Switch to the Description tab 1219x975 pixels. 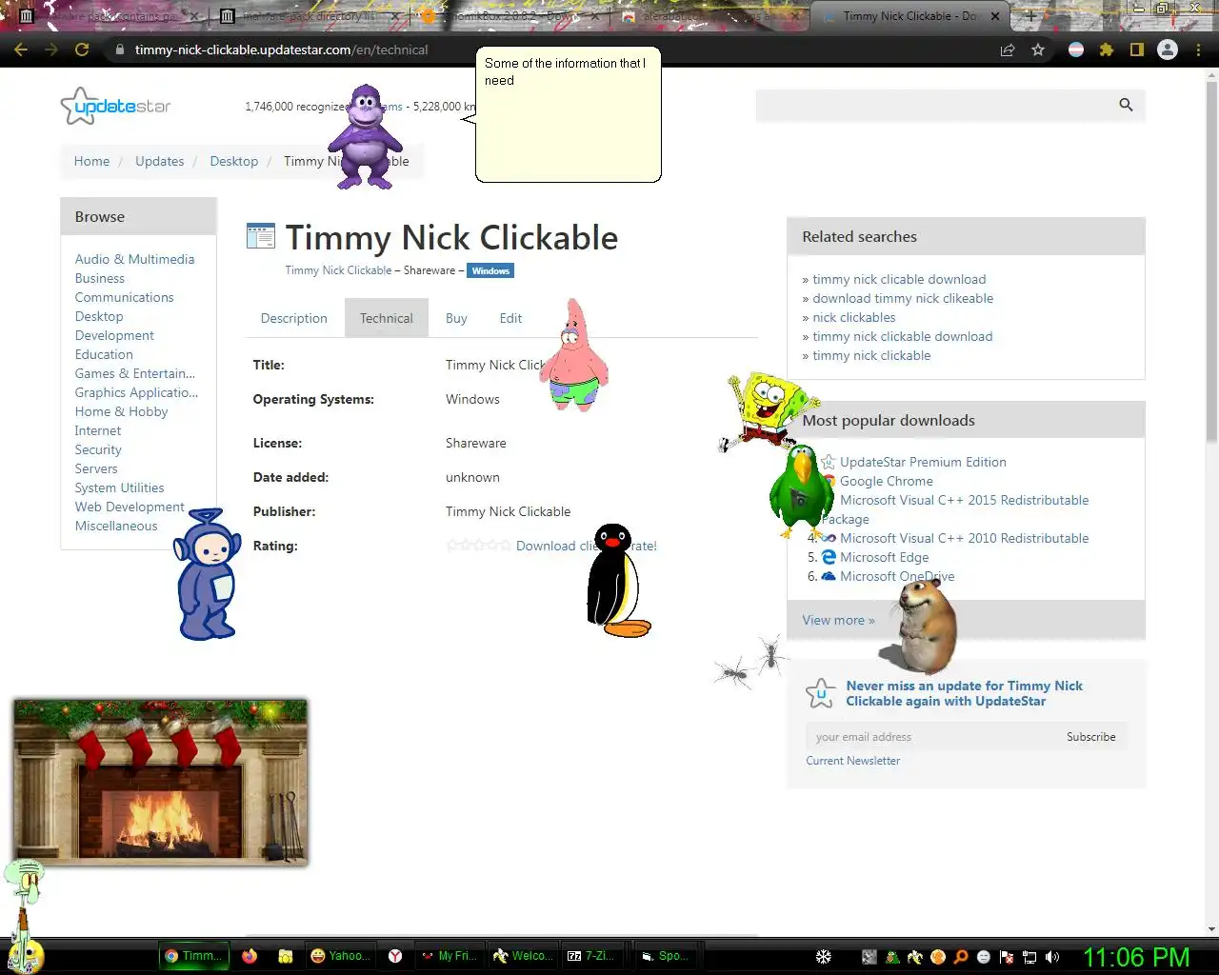(x=294, y=318)
